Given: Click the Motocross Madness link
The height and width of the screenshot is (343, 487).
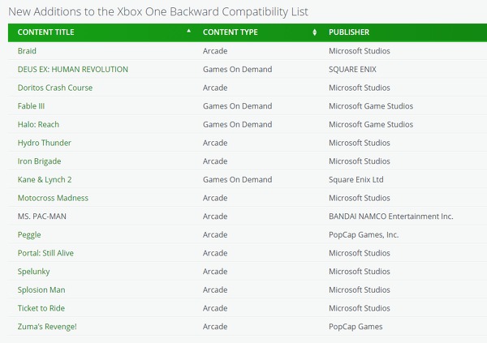Looking at the screenshot, I should [53, 198].
